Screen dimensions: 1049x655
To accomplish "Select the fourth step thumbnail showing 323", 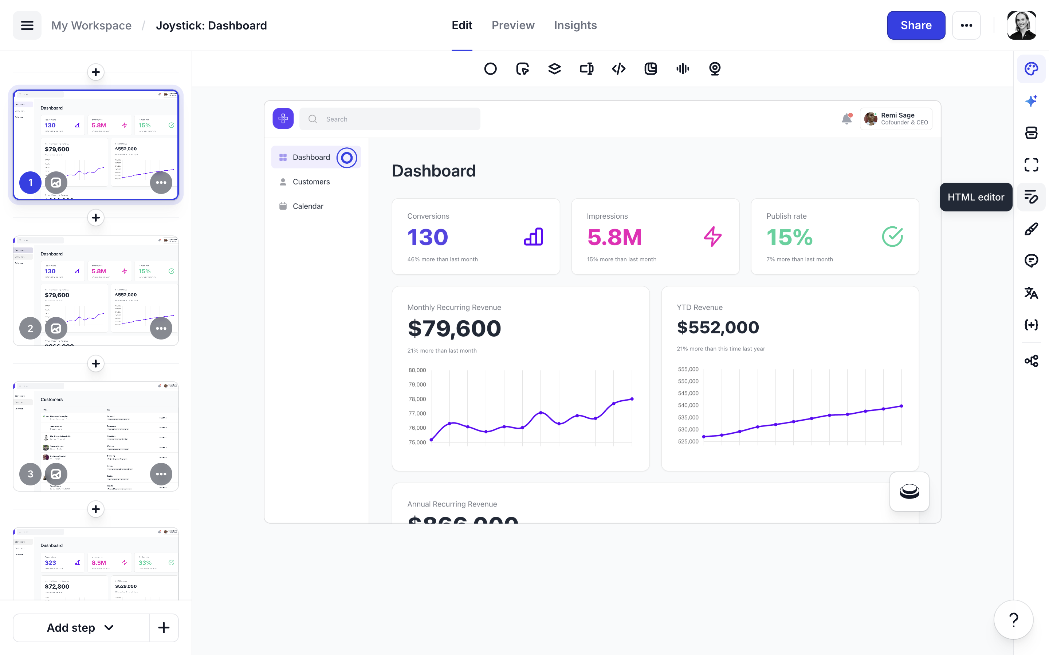I will pos(96,564).
